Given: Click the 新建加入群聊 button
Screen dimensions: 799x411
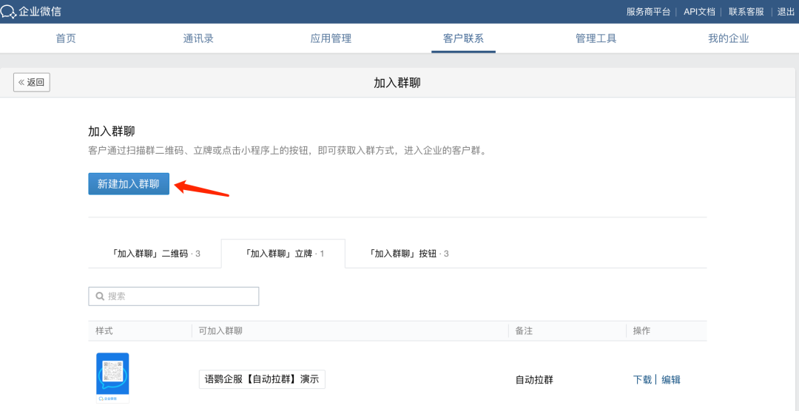Looking at the screenshot, I should pyautogui.click(x=129, y=184).
